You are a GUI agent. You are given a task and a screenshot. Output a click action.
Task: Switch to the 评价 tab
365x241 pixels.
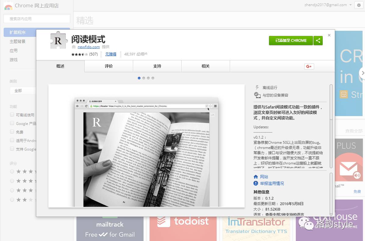(108, 66)
